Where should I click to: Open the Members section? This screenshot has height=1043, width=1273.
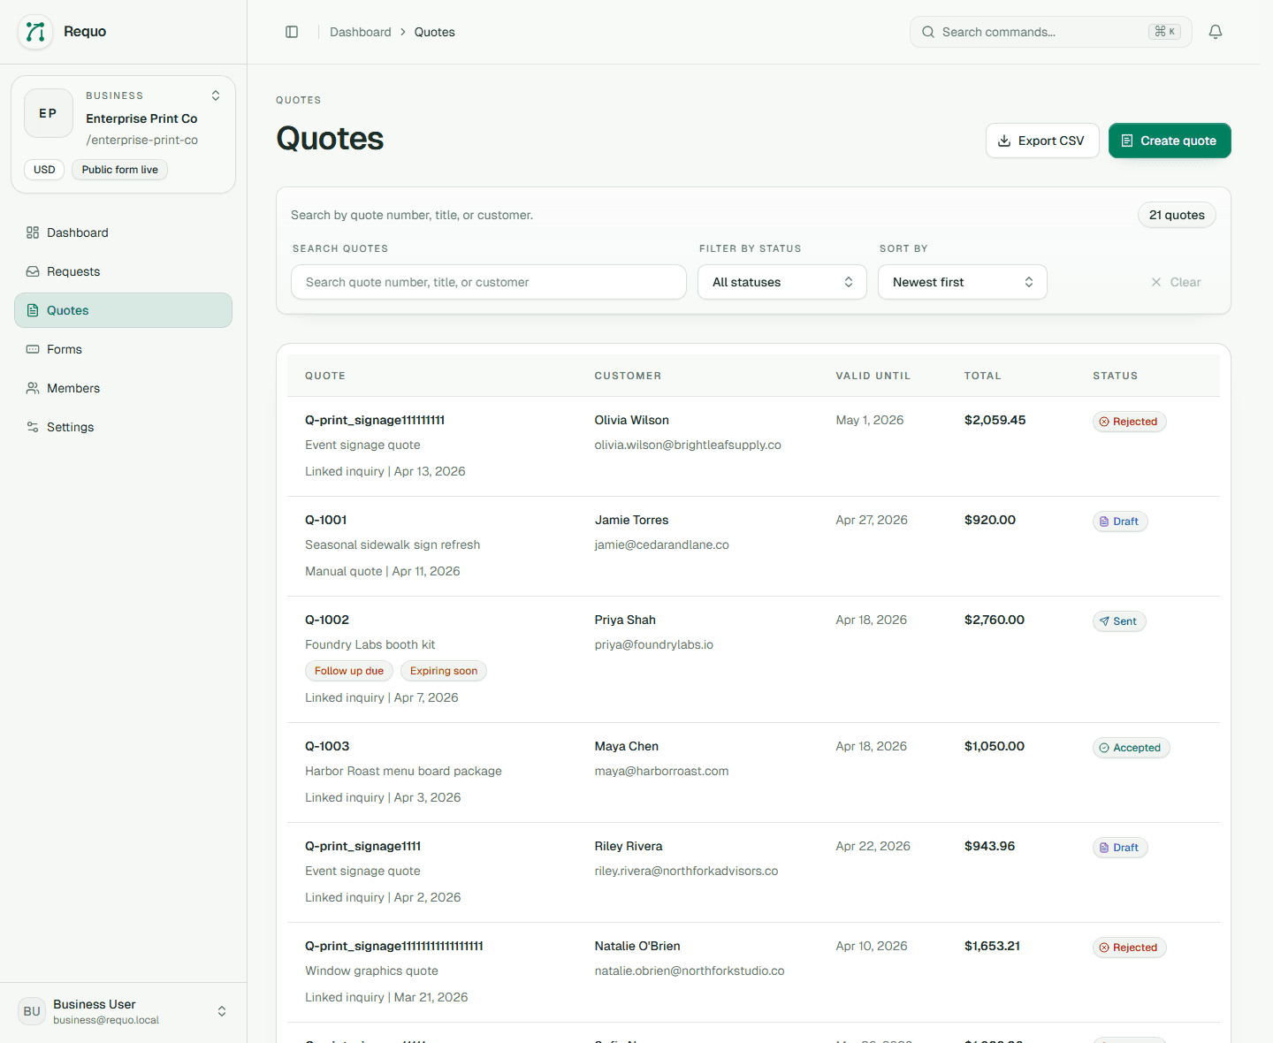point(73,388)
